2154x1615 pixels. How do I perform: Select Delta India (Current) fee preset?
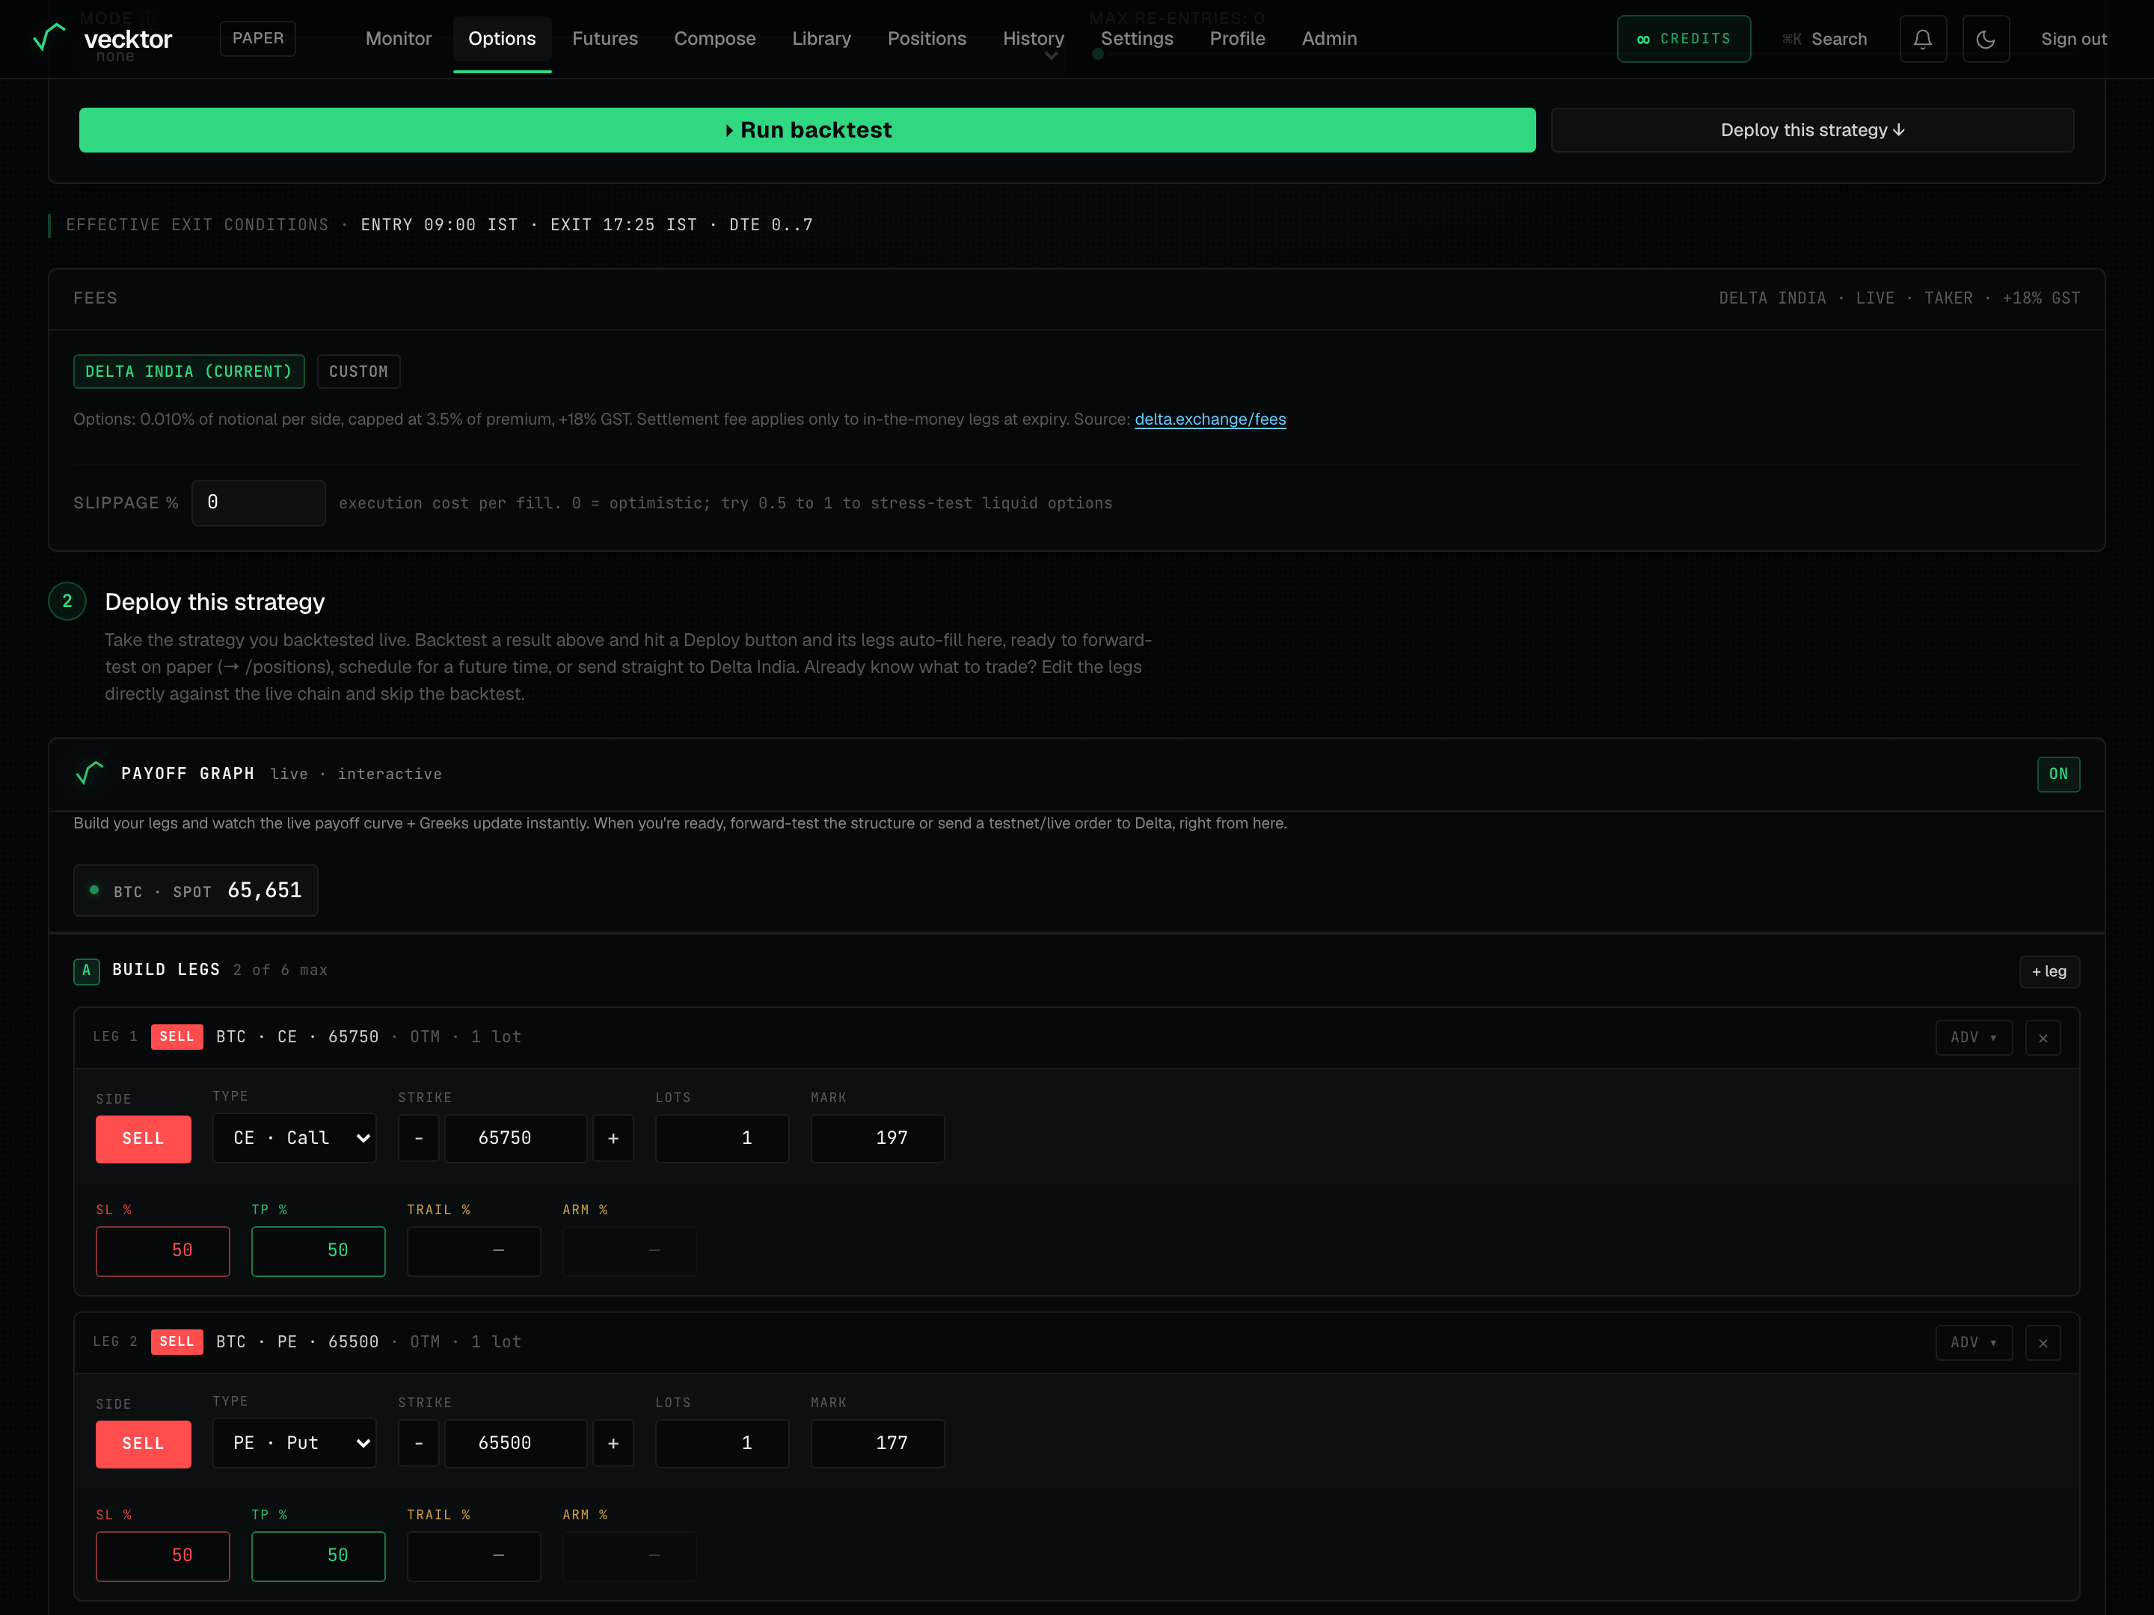[x=189, y=371]
